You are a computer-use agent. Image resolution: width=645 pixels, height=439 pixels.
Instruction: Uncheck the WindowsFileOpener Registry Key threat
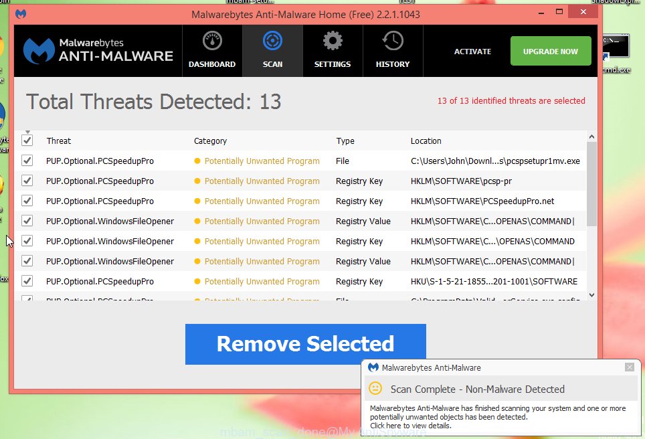[27, 241]
